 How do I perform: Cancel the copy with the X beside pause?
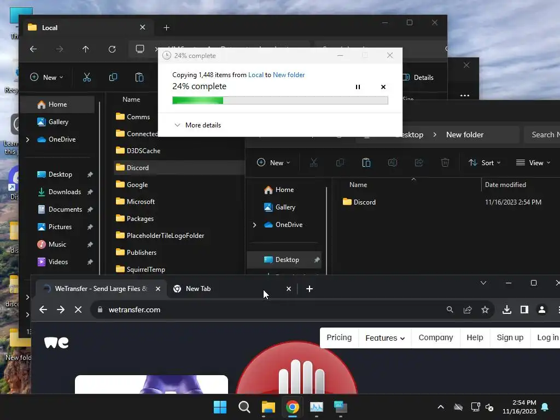383,87
